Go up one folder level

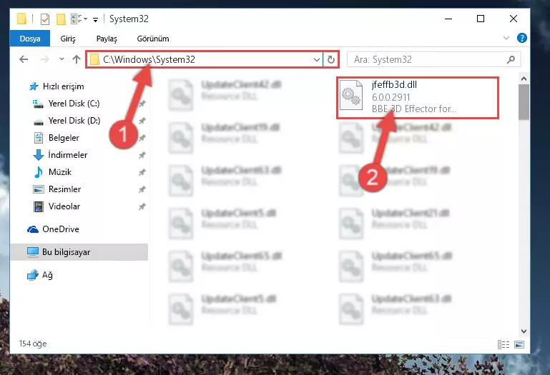pyautogui.click(x=77, y=59)
